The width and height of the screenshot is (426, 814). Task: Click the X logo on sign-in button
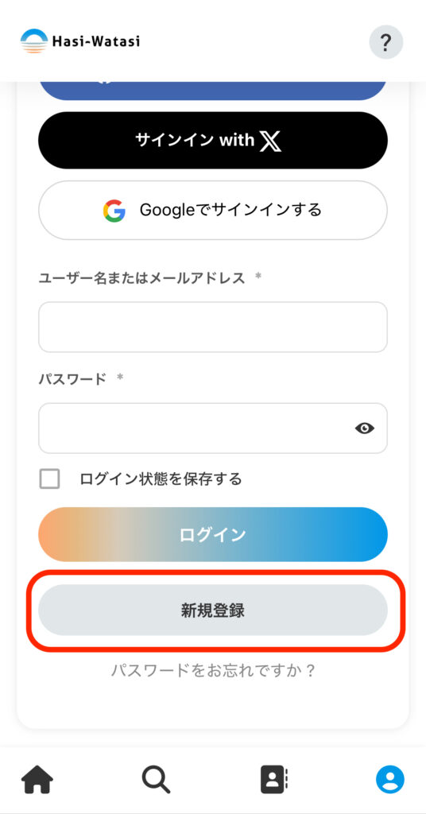tap(270, 141)
